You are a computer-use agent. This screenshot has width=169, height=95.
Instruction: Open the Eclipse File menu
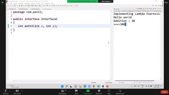7,3
